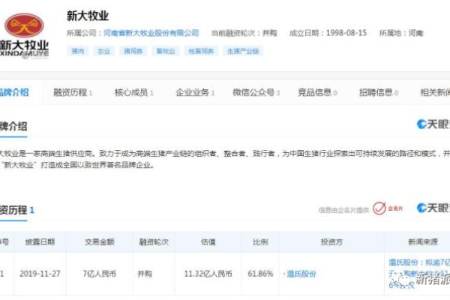Screen dimensions: 450x300
Task: Select the 牲畜饲养 tag
Action: (201, 51)
